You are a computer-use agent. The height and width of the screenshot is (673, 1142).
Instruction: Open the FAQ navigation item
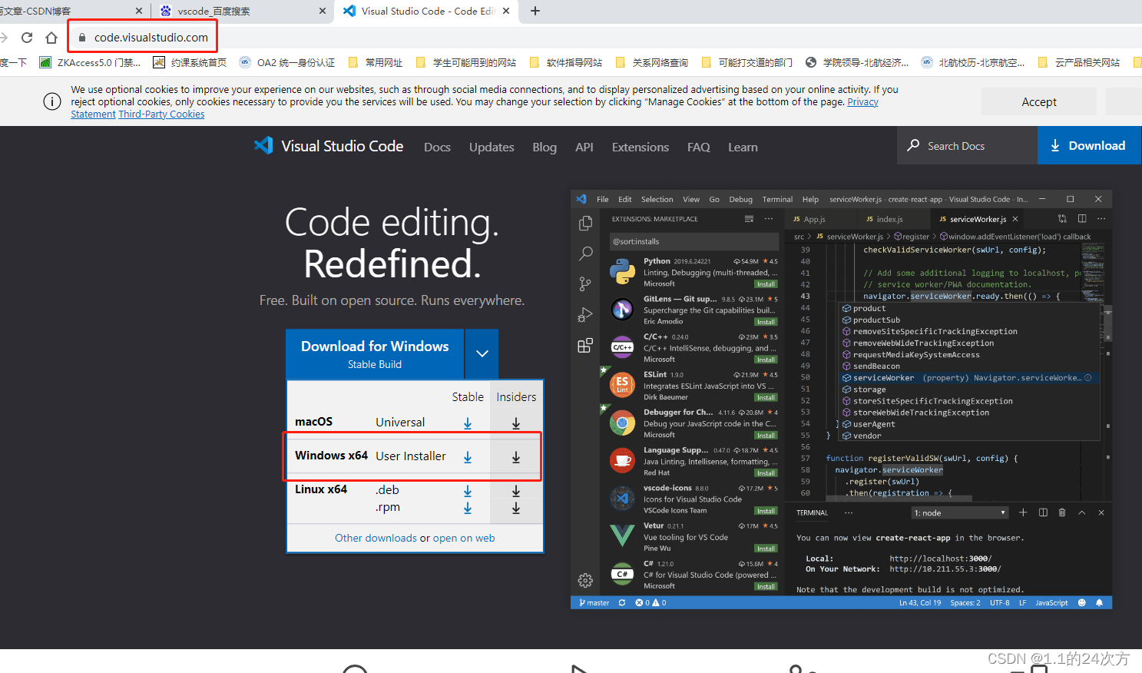(699, 147)
